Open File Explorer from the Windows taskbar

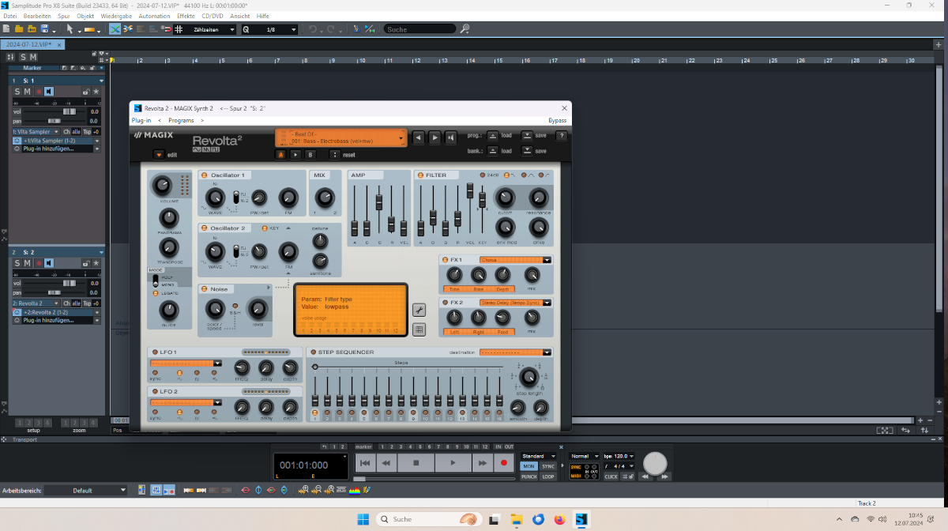(517, 519)
